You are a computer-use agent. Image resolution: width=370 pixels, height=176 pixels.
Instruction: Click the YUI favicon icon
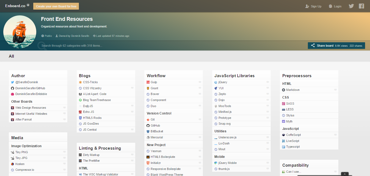pos(216,88)
